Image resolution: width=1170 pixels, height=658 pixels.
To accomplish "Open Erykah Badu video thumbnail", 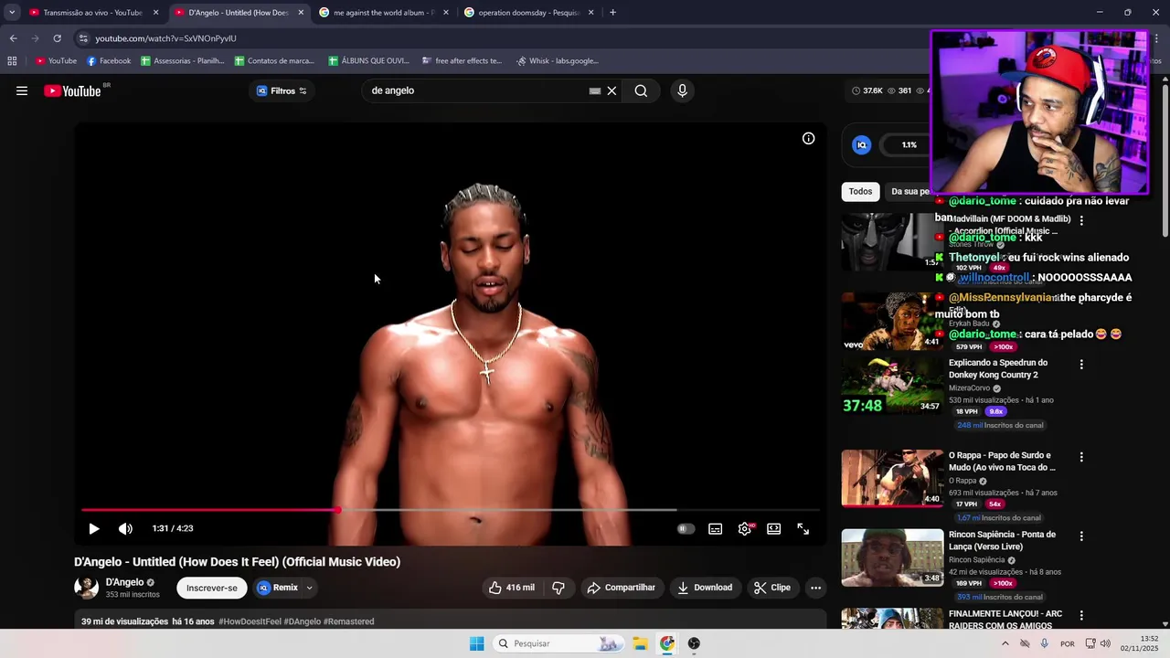I will point(892,321).
